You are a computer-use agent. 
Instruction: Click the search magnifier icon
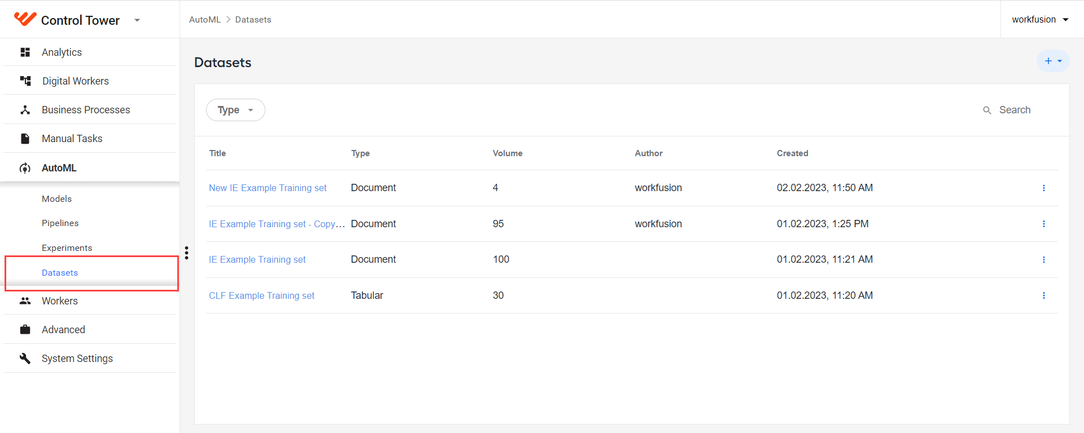[x=987, y=111]
